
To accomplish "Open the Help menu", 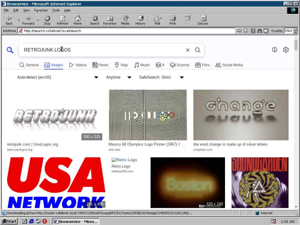I will point(67,10).
